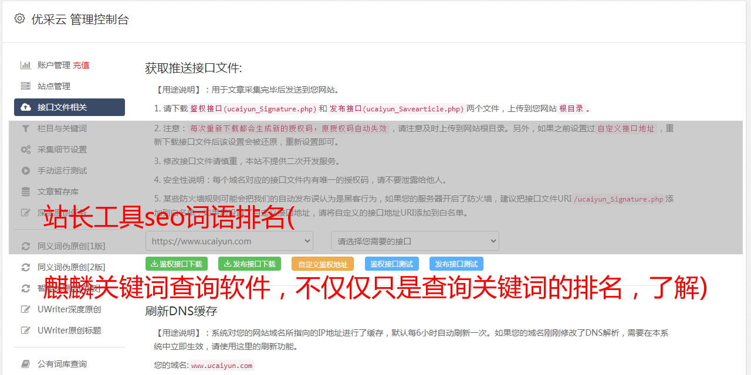Click the book icon for 公有词库查询
Screen dimensions: 751x375
[26, 364]
